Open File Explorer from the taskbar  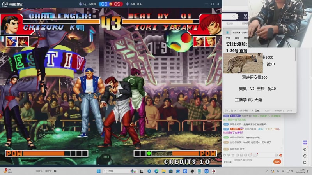163,171
